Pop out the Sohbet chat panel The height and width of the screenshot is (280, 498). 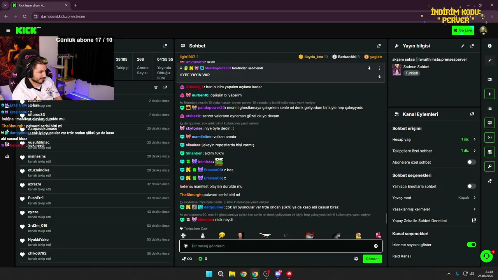[379, 46]
